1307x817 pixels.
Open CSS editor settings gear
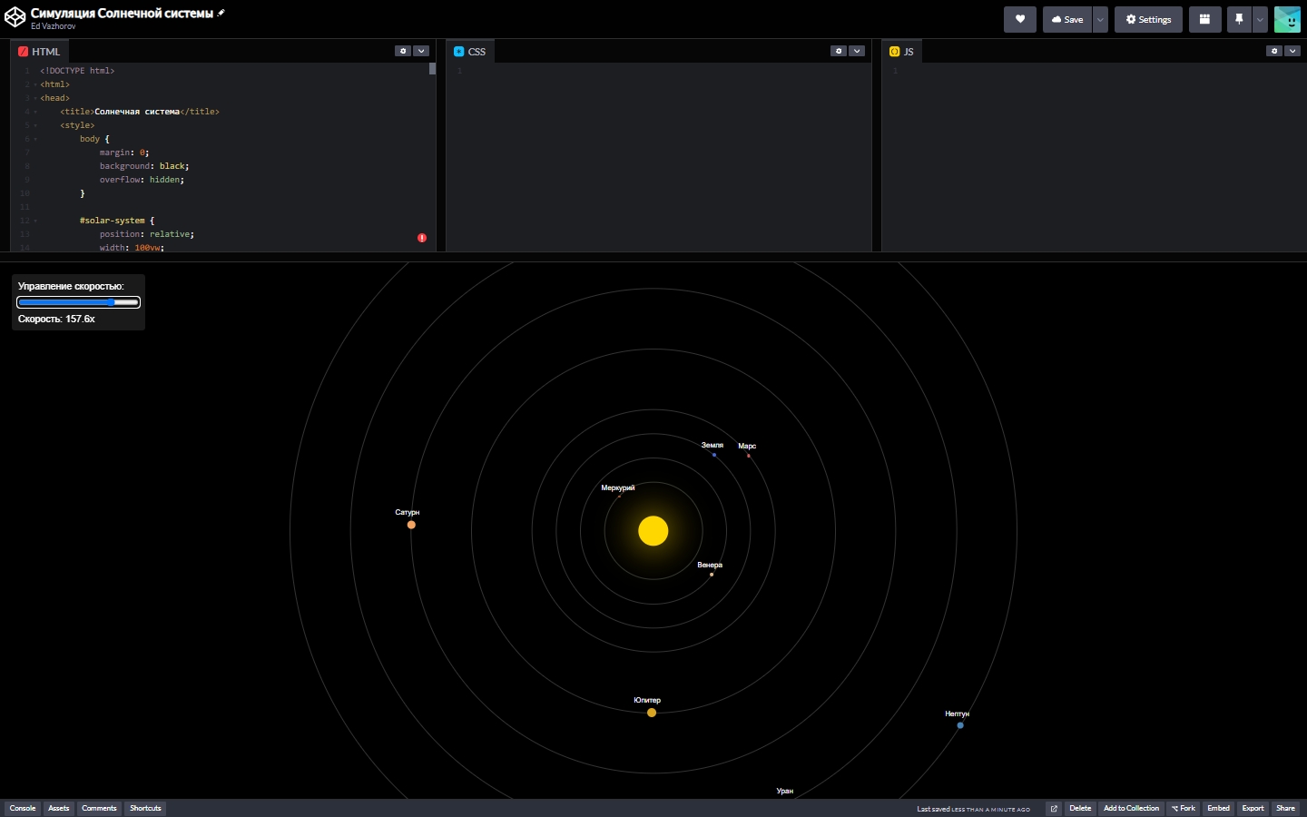point(839,51)
